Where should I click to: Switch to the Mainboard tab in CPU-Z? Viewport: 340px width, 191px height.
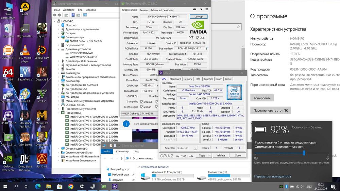[175, 79]
